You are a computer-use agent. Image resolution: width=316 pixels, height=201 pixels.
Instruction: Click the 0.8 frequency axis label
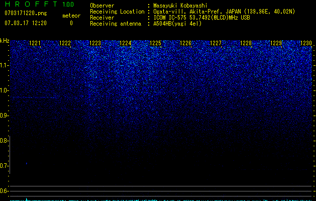tap(4, 141)
